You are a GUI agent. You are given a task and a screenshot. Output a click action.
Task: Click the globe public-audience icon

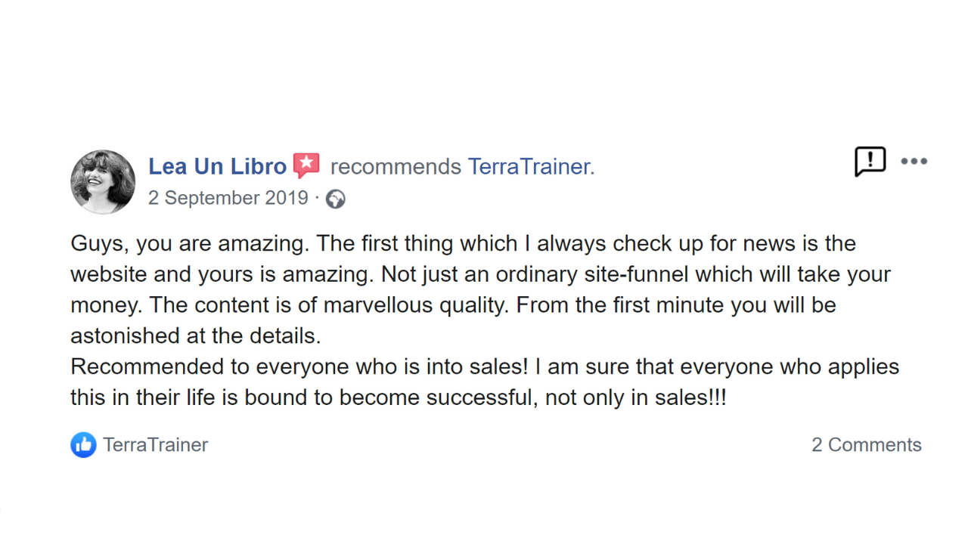tap(335, 199)
